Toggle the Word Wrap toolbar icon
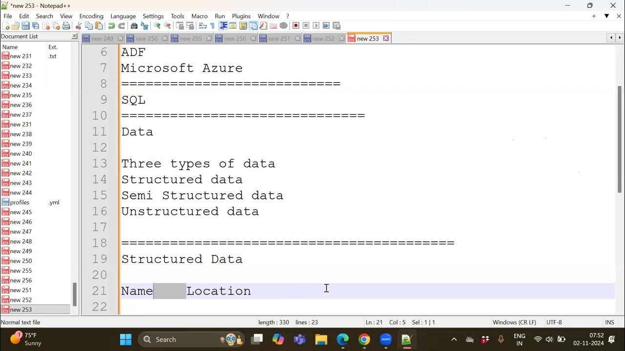 [x=204, y=26]
